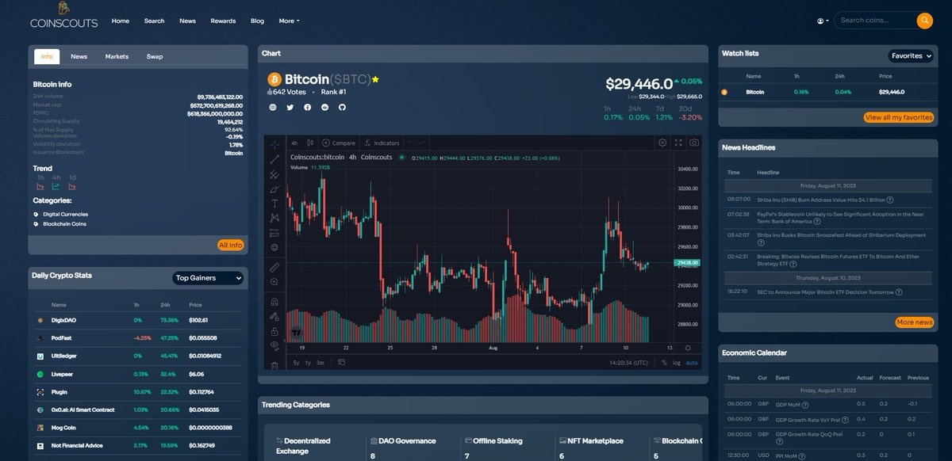
Task: Open the time axis settings gear
Action: tap(687, 348)
